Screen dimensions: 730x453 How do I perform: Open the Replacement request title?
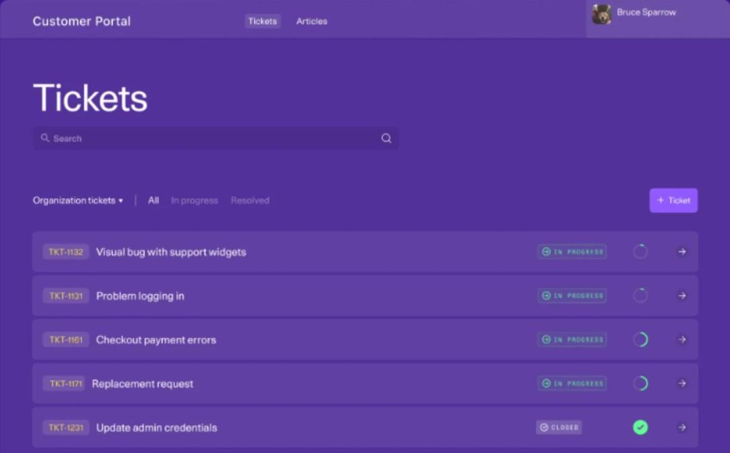[143, 383]
